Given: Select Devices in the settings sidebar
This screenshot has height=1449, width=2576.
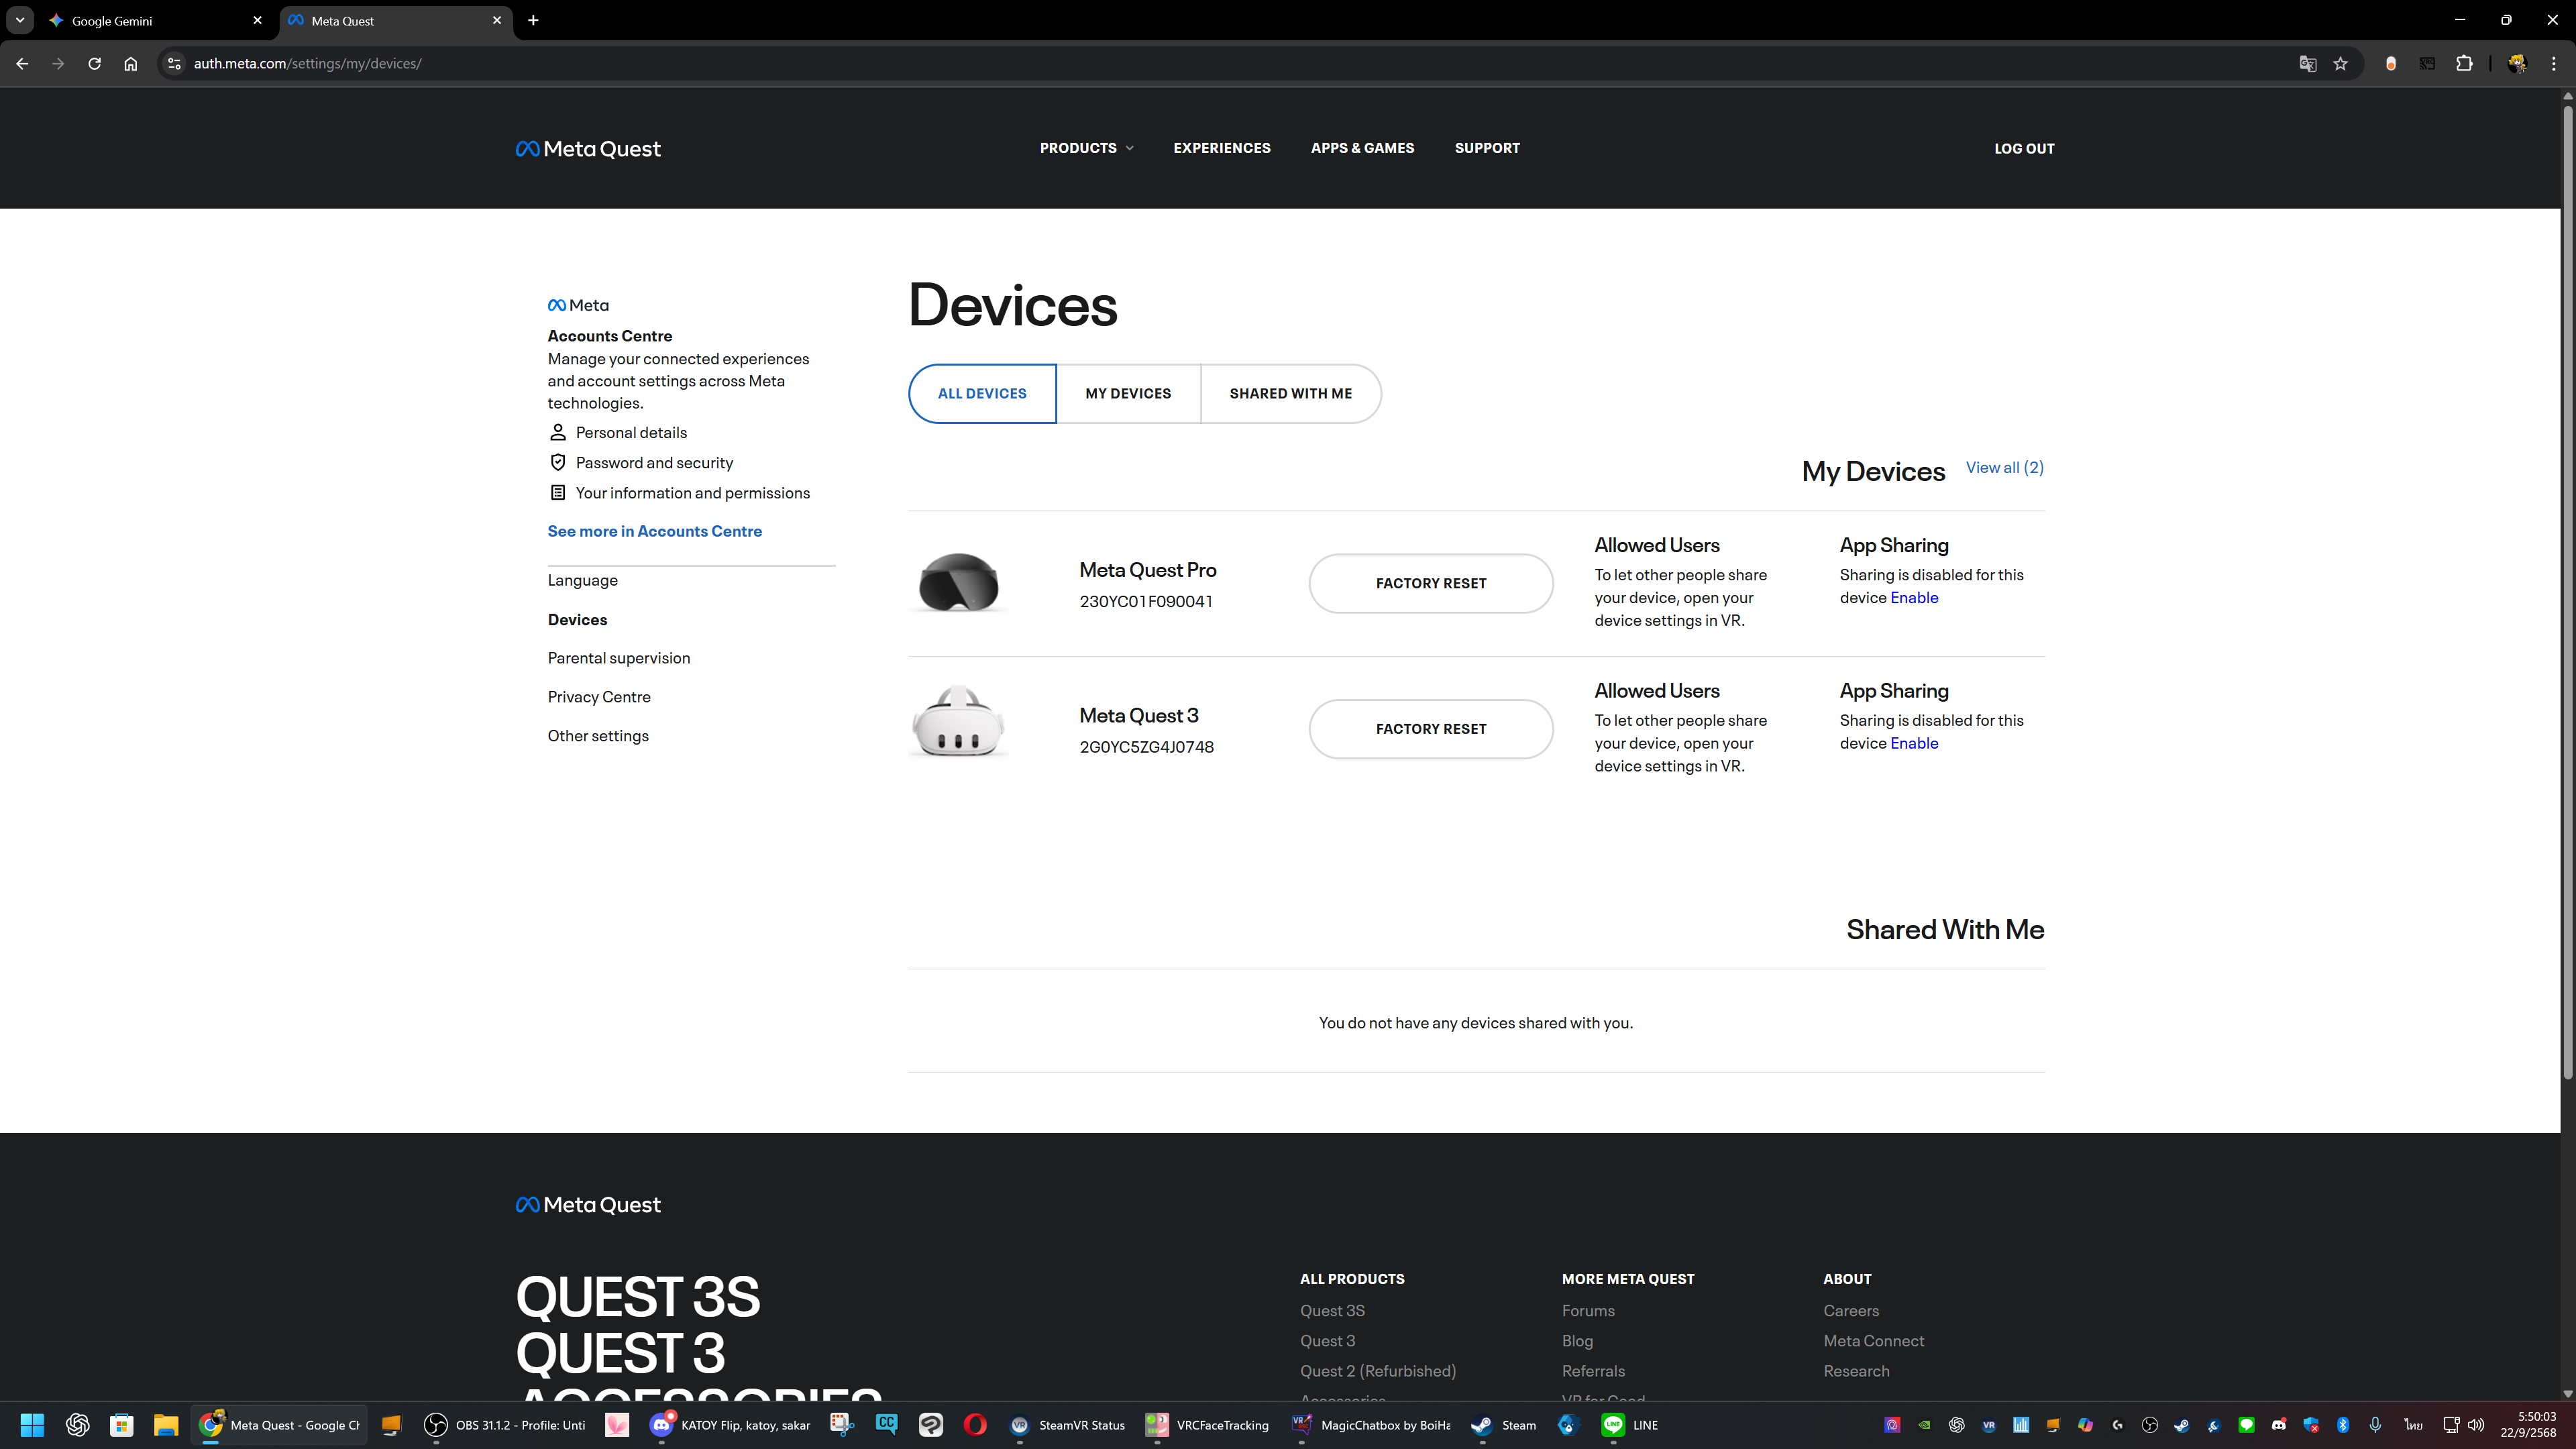Looking at the screenshot, I should coord(577,619).
